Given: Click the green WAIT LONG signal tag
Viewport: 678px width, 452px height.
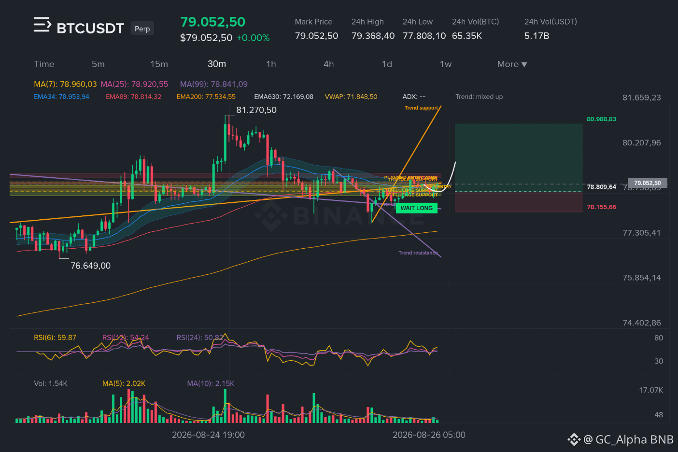Looking at the screenshot, I should [417, 208].
